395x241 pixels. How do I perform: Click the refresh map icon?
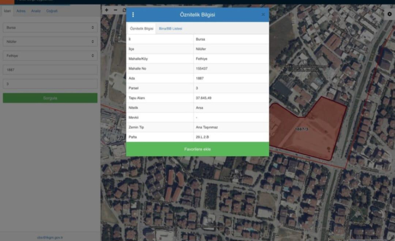(x=124, y=10)
